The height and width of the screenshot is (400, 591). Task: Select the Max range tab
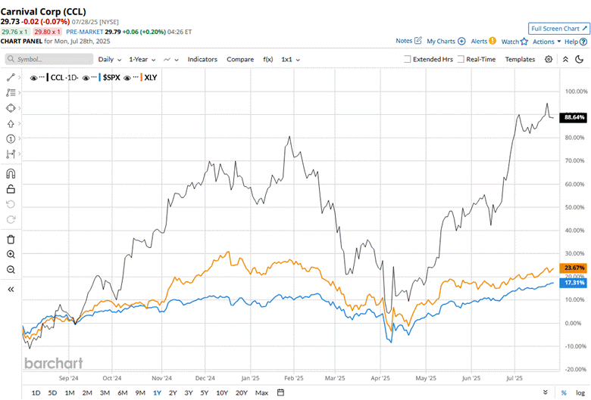coord(261,393)
